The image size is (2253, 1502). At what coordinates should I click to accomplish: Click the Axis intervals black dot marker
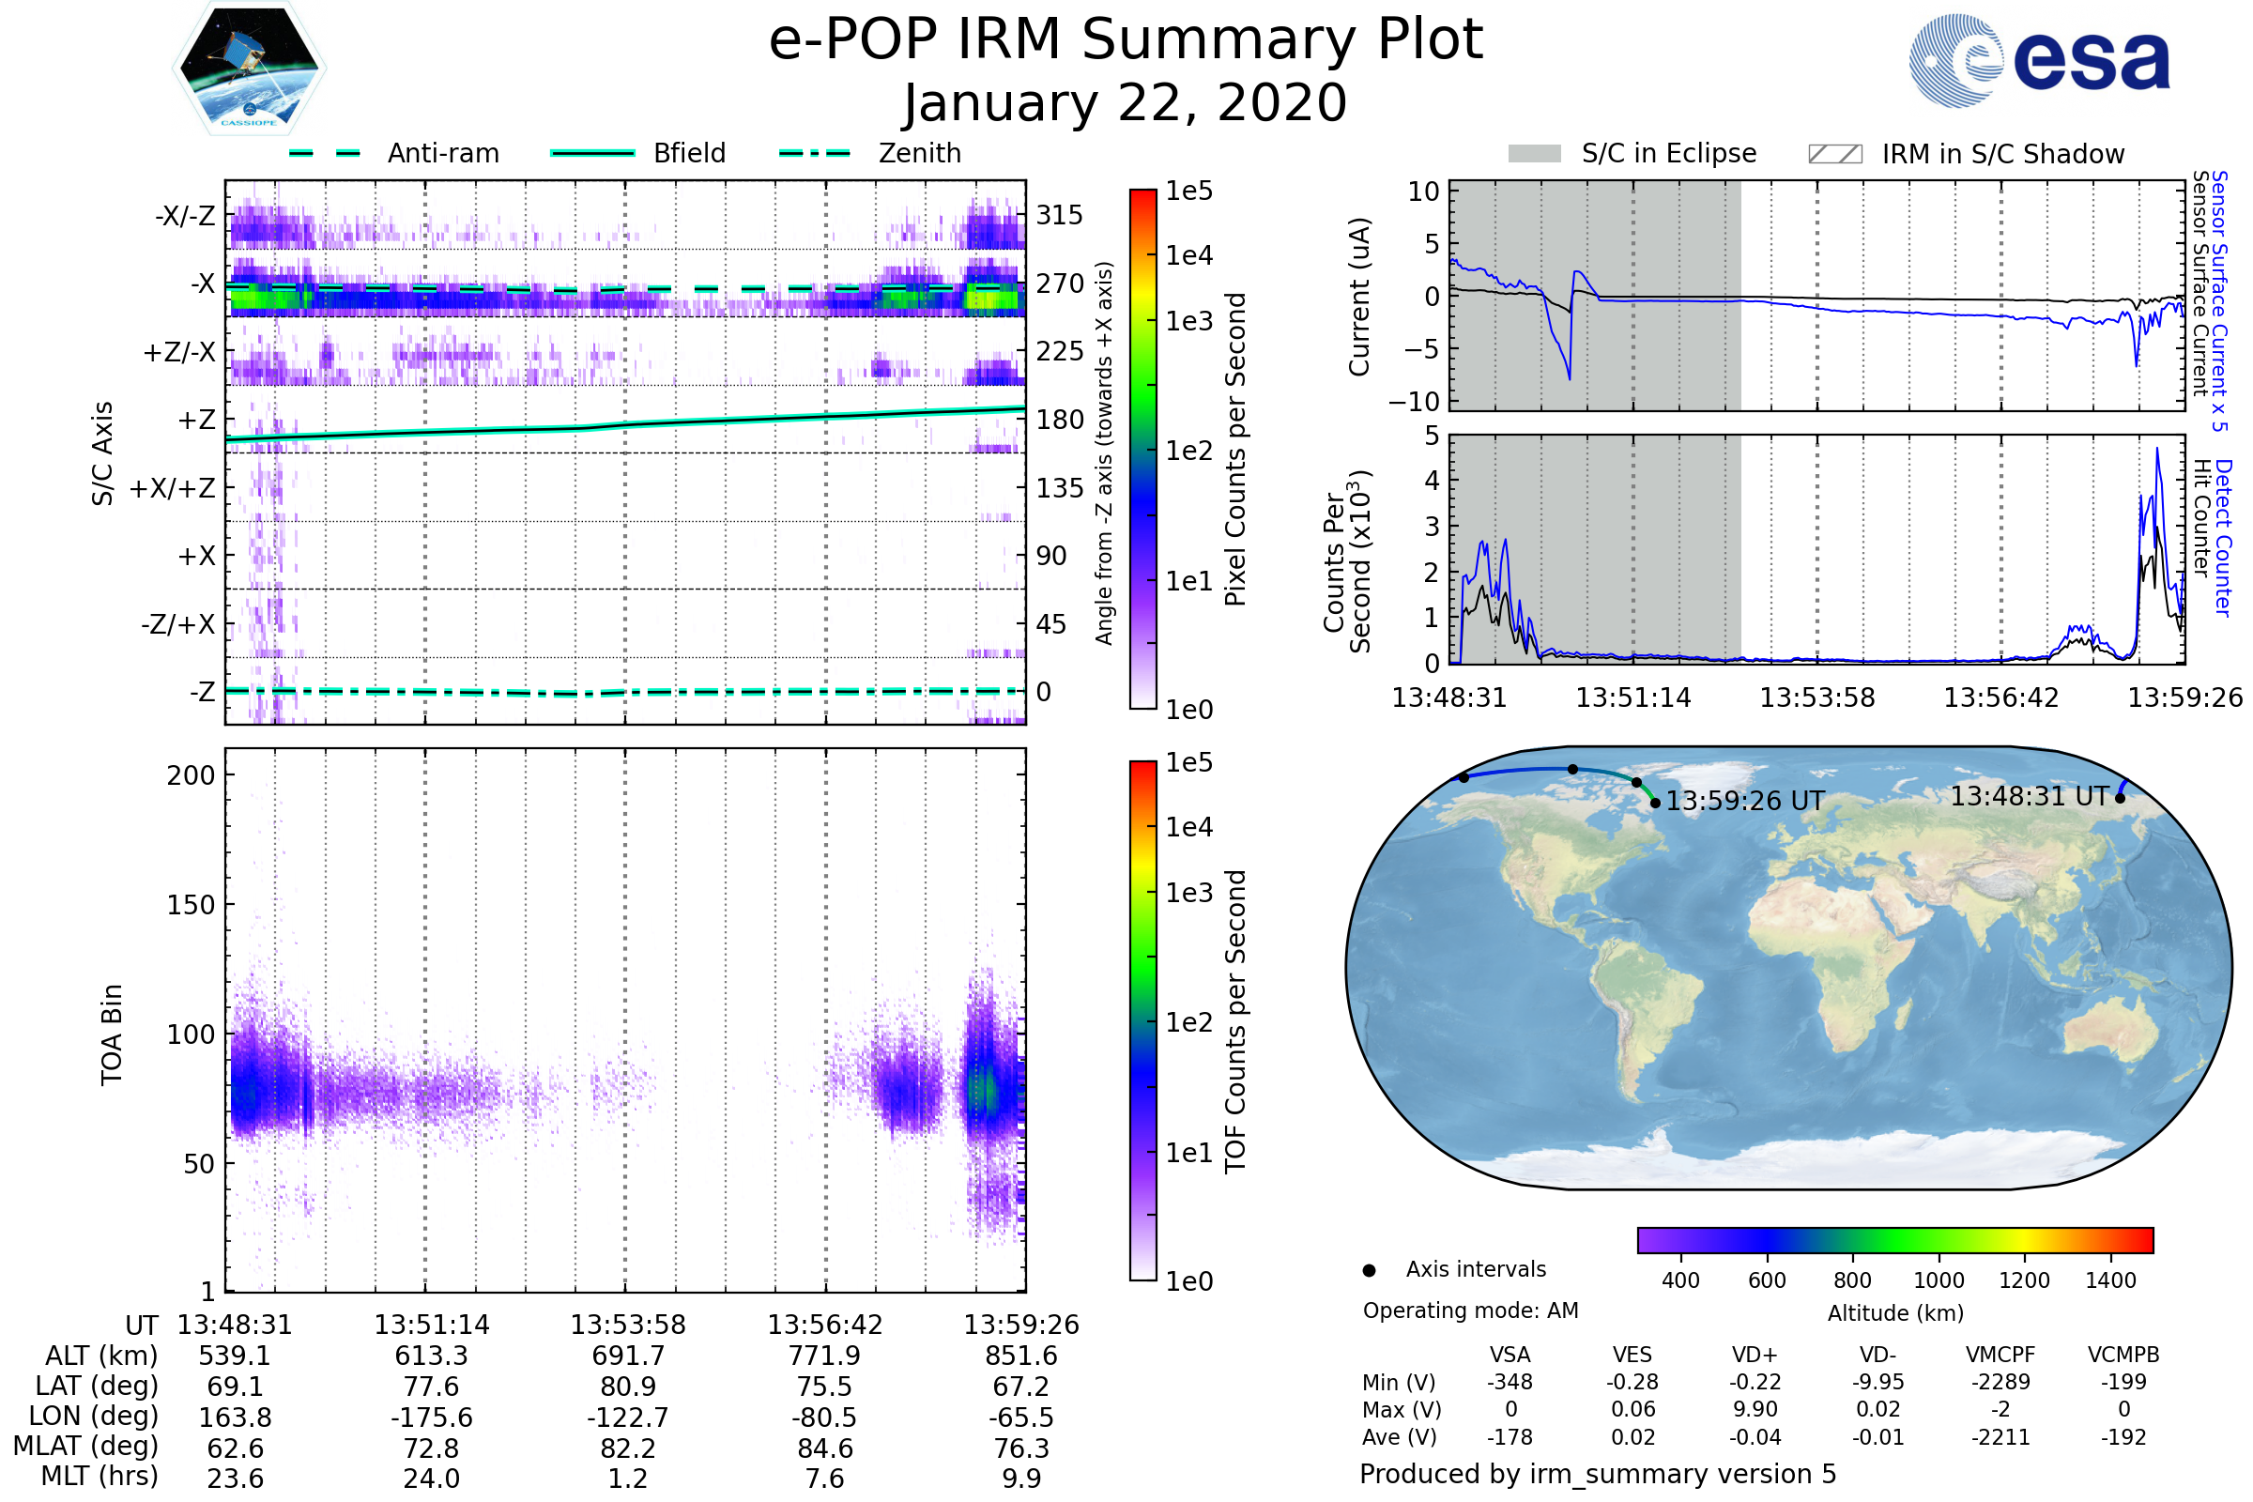[1369, 1271]
